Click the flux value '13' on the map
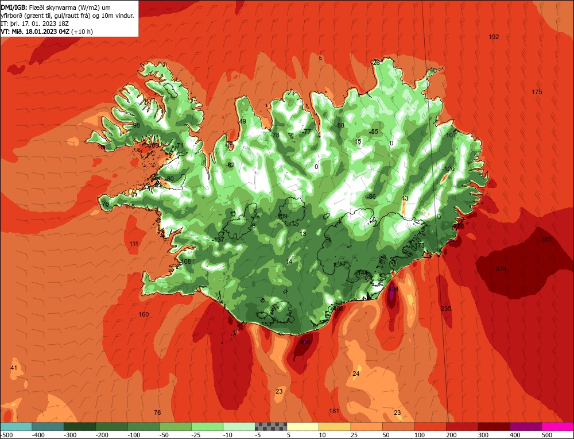Viewport: 574px width, 439px height. point(302,233)
